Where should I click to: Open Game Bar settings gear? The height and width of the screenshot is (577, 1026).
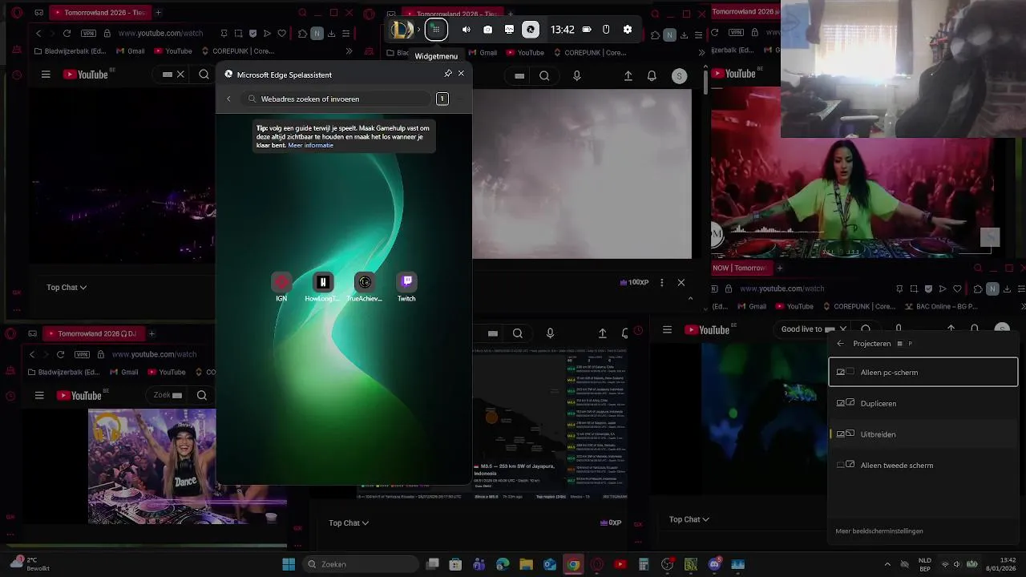click(628, 30)
